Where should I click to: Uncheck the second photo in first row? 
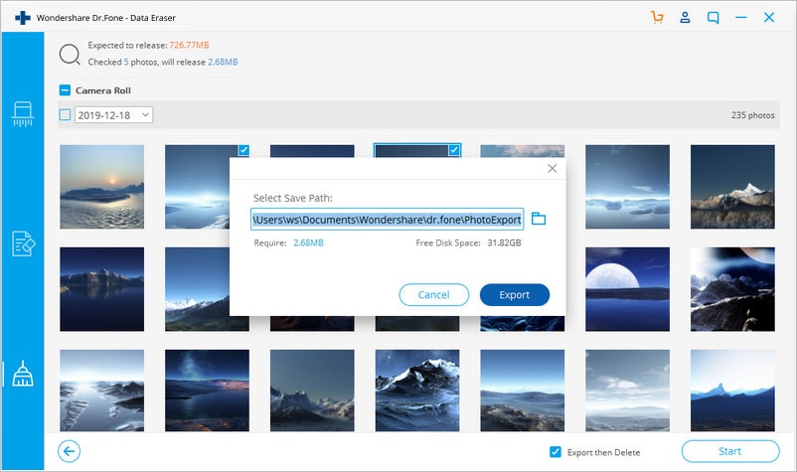click(244, 149)
